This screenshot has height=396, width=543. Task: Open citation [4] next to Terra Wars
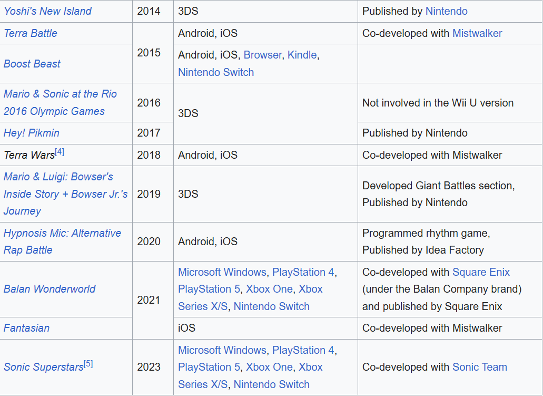point(60,152)
